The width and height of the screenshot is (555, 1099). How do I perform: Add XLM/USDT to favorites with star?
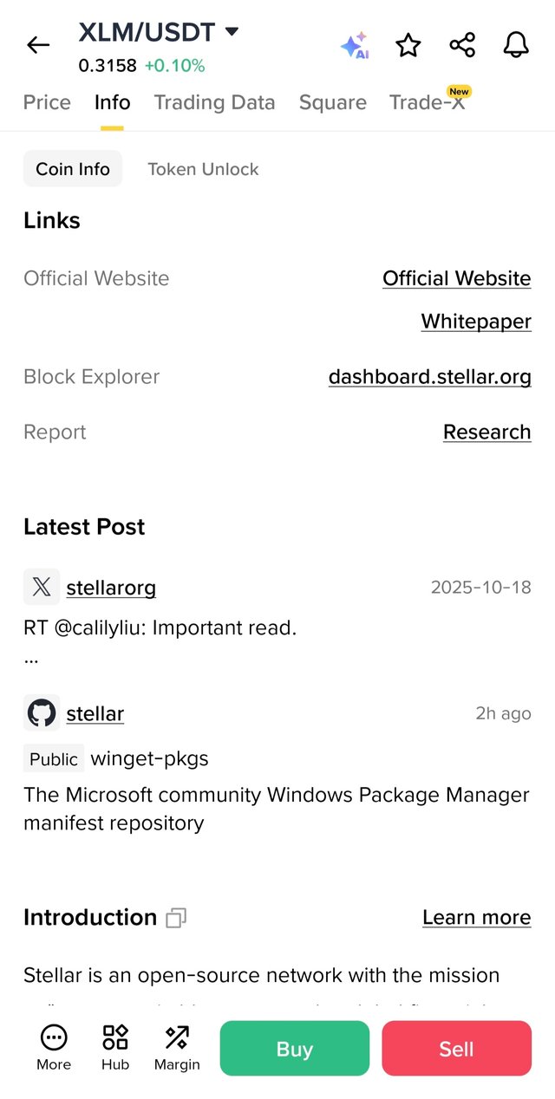click(x=408, y=45)
